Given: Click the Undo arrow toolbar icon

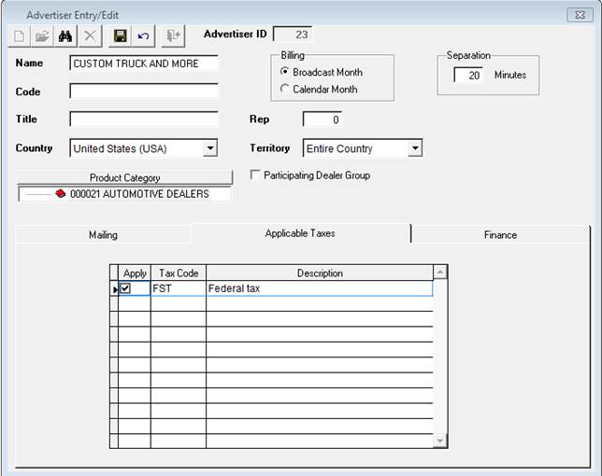Looking at the screenshot, I should click(143, 35).
